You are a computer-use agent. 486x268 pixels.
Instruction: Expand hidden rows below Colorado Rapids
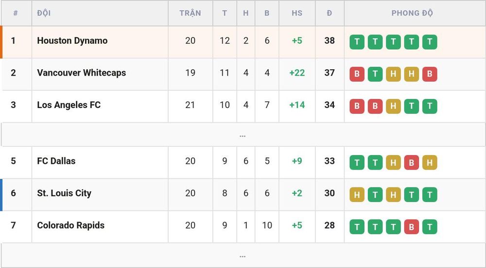tap(243, 255)
